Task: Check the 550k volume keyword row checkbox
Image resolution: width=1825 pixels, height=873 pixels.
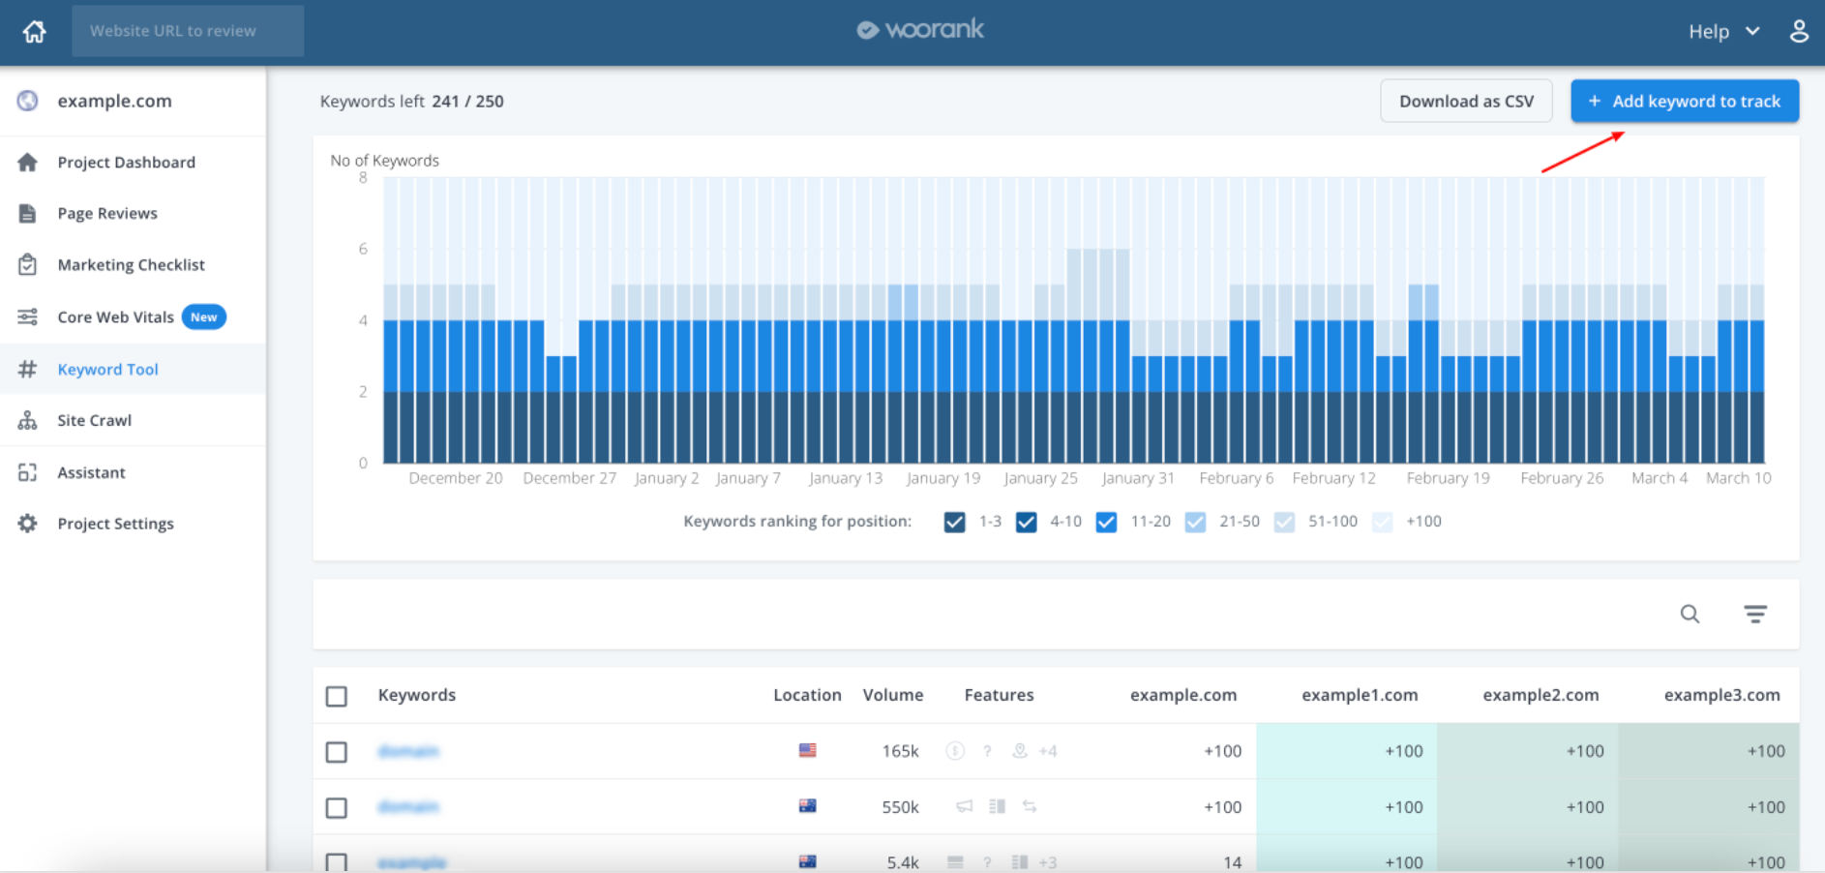Action: (x=337, y=807)
